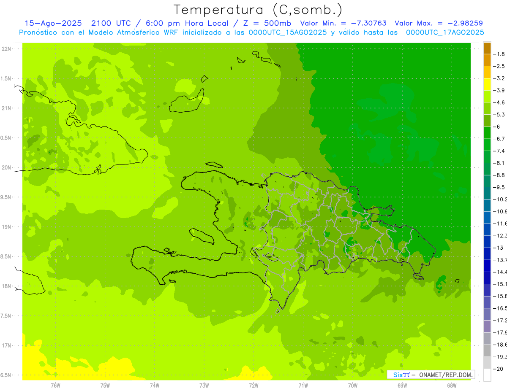This screenshot has width=507, height=391.
Task: Click "0000UTC_17AGO2025" valid-until time text
Action: pyautogui.click(x=445, y=32)
